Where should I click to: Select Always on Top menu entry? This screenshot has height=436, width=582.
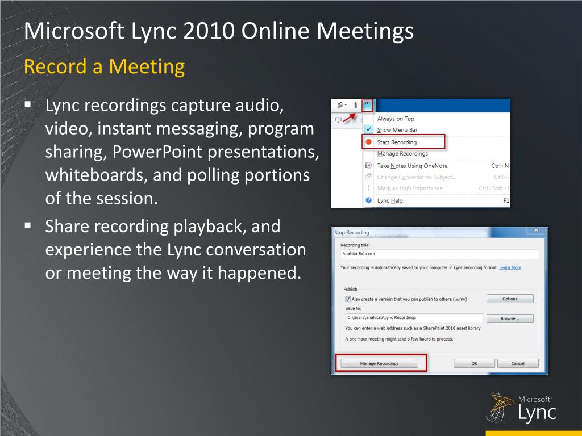(x=396, y=119)
